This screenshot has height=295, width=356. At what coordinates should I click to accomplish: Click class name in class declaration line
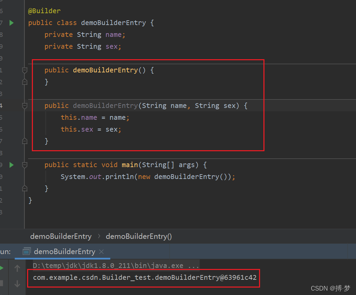113,23
